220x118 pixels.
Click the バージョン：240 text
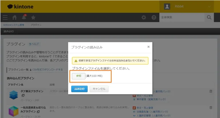tap(30, 100)
